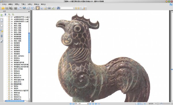Open the Comments side tab
This screenshot has height=105, width=173.
(x=2, y=31)
